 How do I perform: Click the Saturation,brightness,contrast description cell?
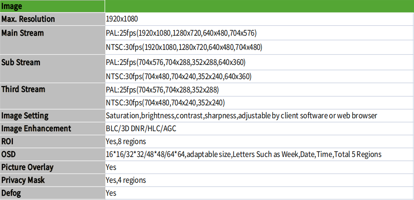260,115
